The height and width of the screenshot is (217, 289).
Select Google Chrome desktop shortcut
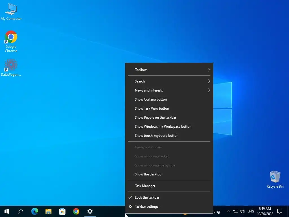tap(11, 42)
